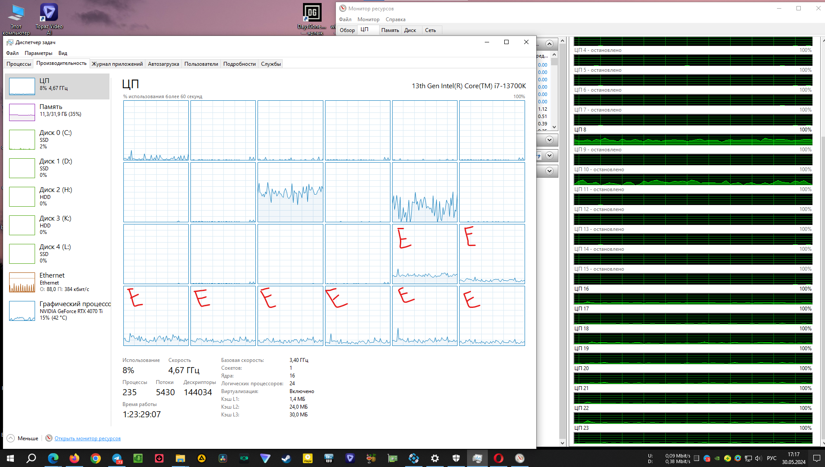
Task: Open the volume speaker tray icon
Action: 758,458
